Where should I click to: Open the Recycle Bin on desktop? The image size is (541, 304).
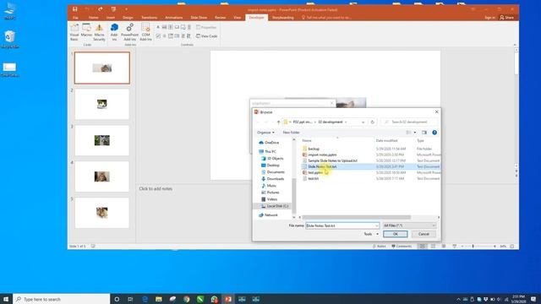(9, 39)
